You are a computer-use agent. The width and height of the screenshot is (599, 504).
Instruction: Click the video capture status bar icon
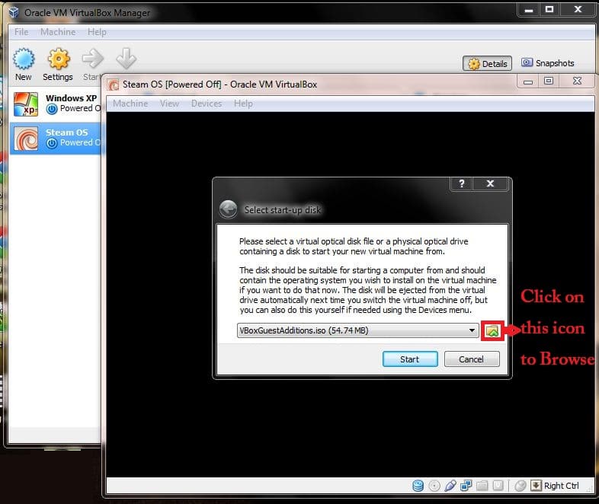point(498,486)
